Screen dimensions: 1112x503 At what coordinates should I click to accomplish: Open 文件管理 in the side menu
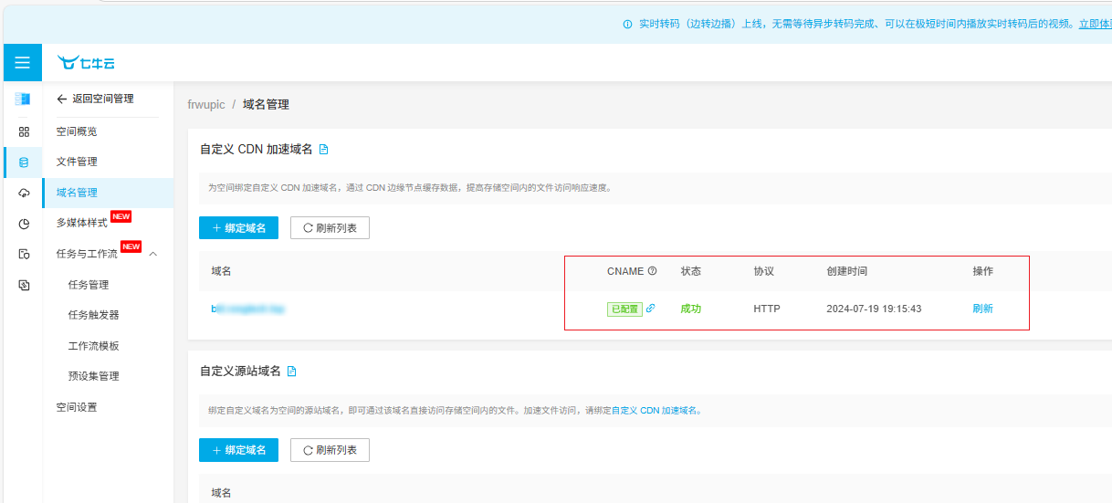tap(77, 162)
